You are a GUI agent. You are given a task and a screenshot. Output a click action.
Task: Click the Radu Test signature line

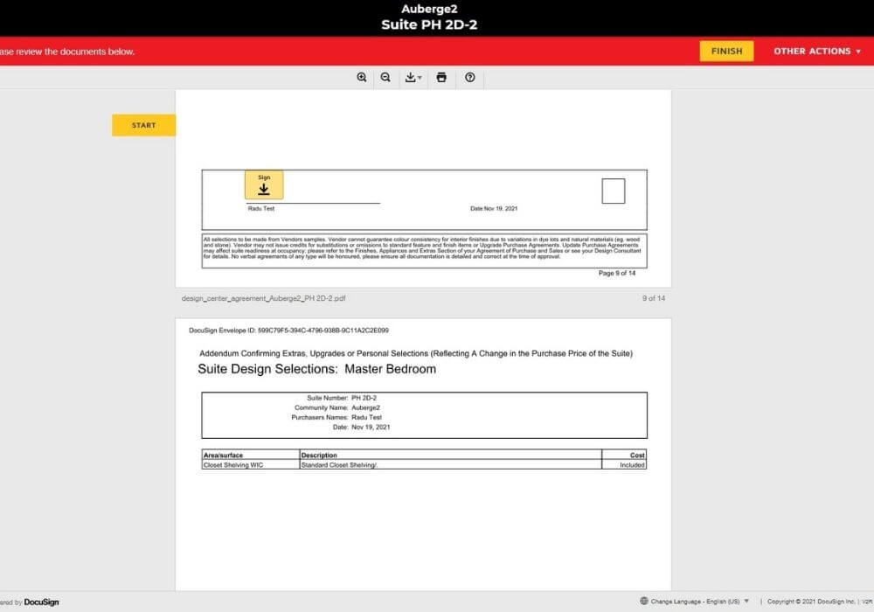click(313, 205)
